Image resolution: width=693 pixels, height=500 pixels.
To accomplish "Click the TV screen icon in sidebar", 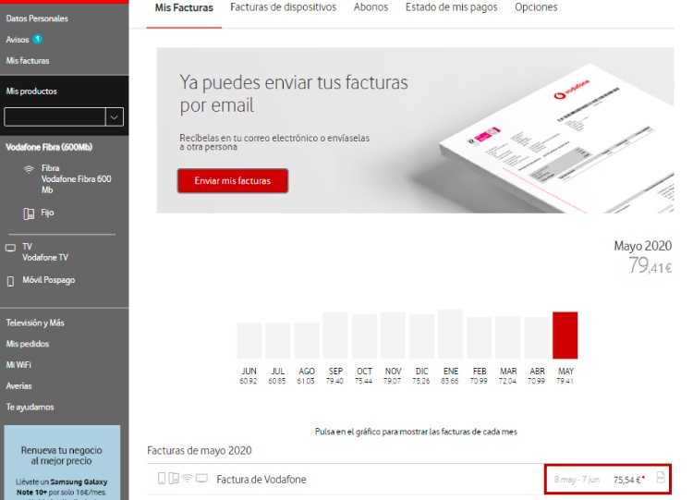I will [10, 248].
